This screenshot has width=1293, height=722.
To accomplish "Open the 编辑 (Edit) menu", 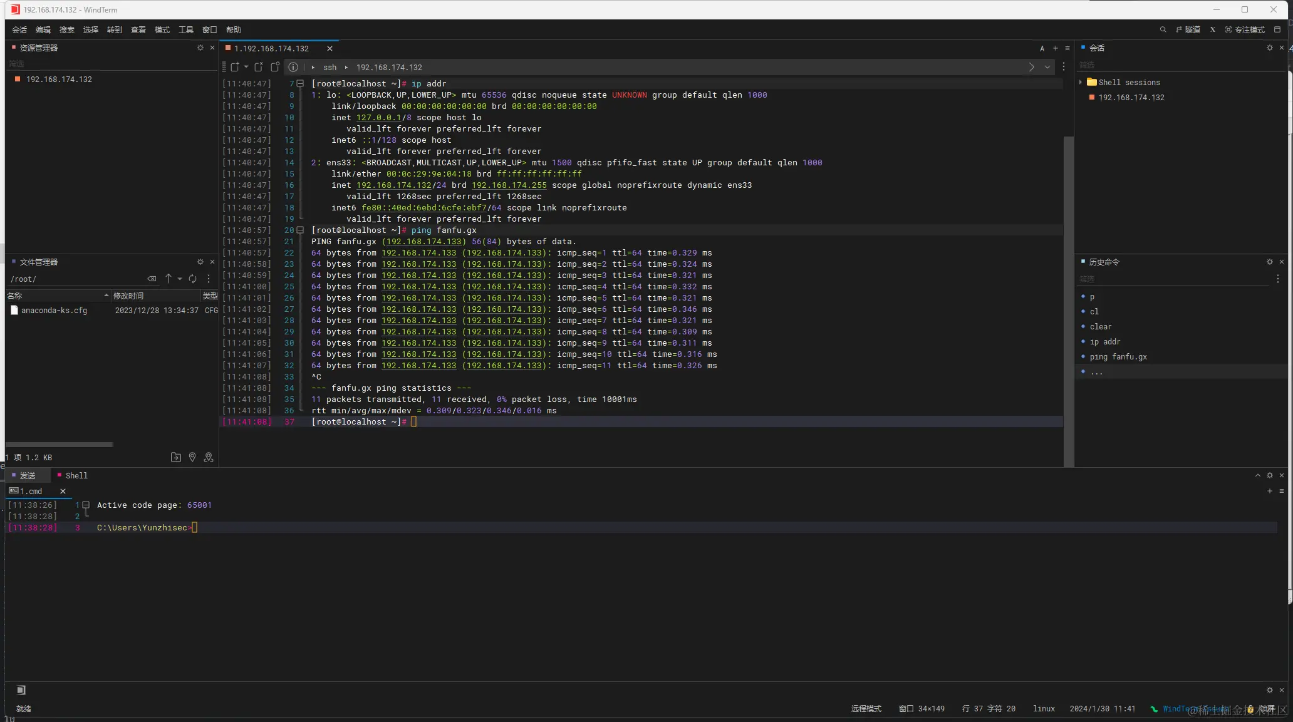I will 43,29.
